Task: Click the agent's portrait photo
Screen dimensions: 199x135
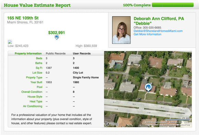Action: pos(121,30)
